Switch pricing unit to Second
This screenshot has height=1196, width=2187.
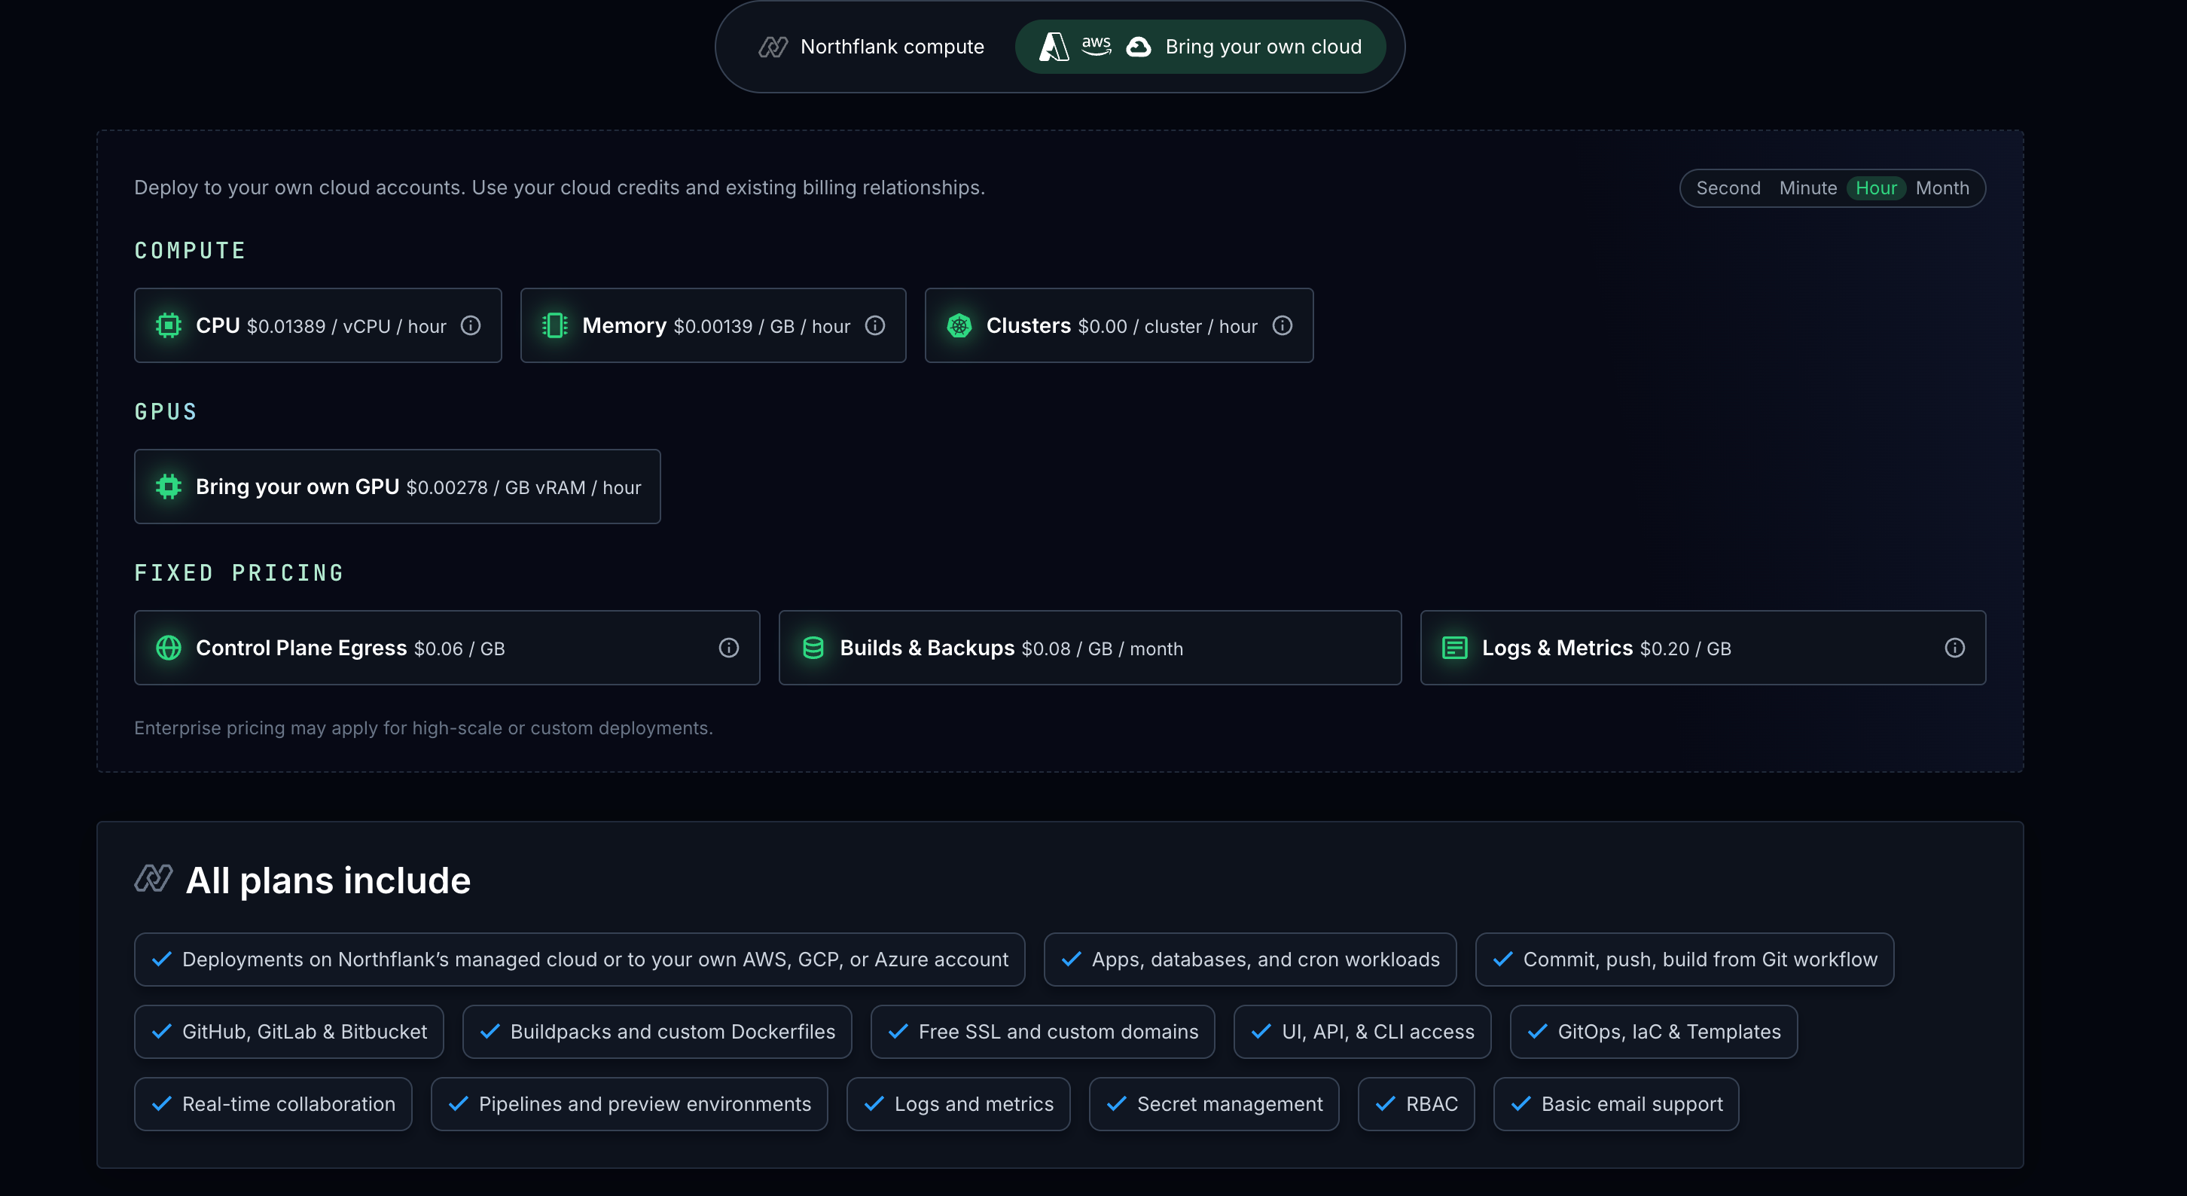1728,188
